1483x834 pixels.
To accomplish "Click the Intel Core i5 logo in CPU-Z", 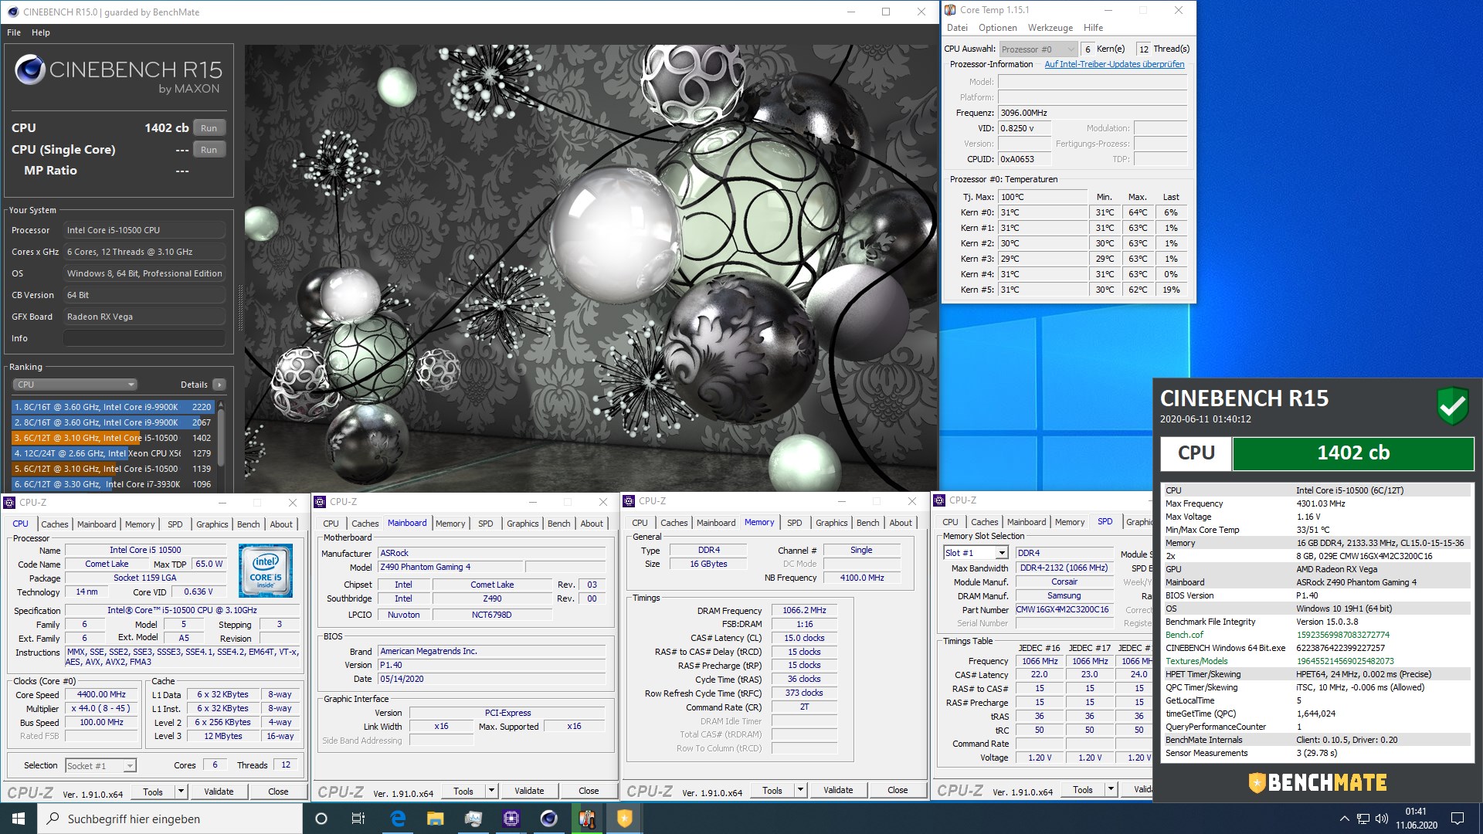I will 266,571.
